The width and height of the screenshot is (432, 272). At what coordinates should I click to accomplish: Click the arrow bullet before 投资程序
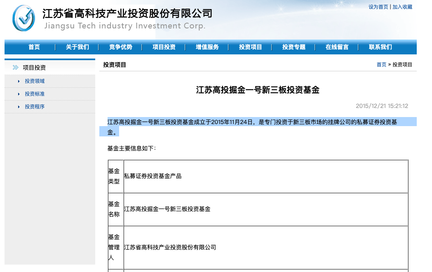(19, 107)
